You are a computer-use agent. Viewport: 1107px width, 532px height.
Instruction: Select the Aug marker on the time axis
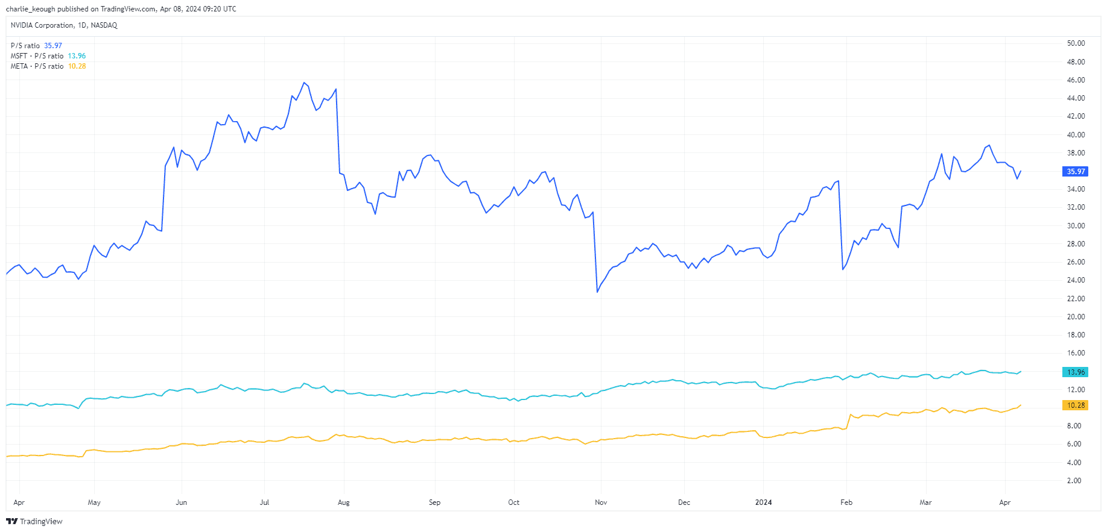point(344,502)
